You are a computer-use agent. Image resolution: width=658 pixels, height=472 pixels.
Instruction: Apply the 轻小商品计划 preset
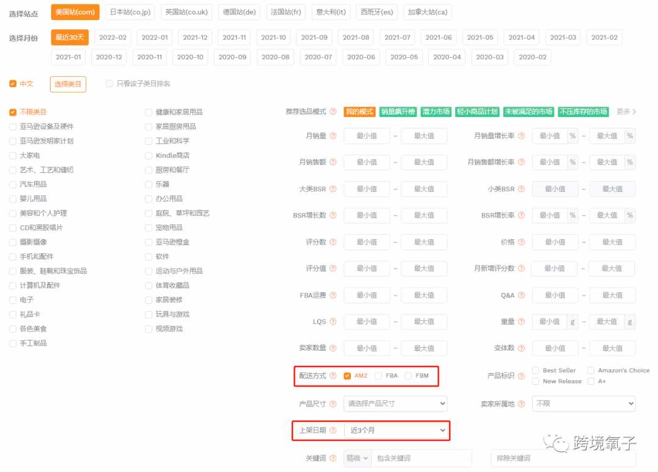pyautogui.click(x=477, y=111)
